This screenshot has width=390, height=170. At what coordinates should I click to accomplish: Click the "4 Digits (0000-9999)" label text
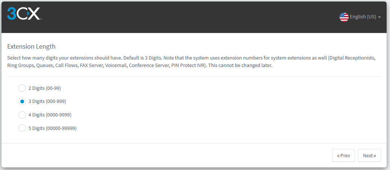click(50, 115)
